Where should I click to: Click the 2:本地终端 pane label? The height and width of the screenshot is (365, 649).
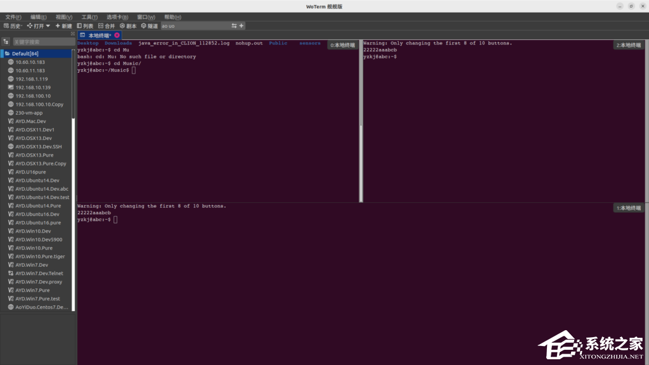(628, 45)
